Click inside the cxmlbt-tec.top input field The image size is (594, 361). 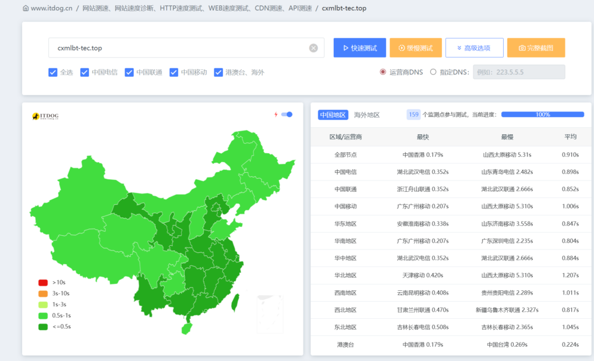click(178, 48)
